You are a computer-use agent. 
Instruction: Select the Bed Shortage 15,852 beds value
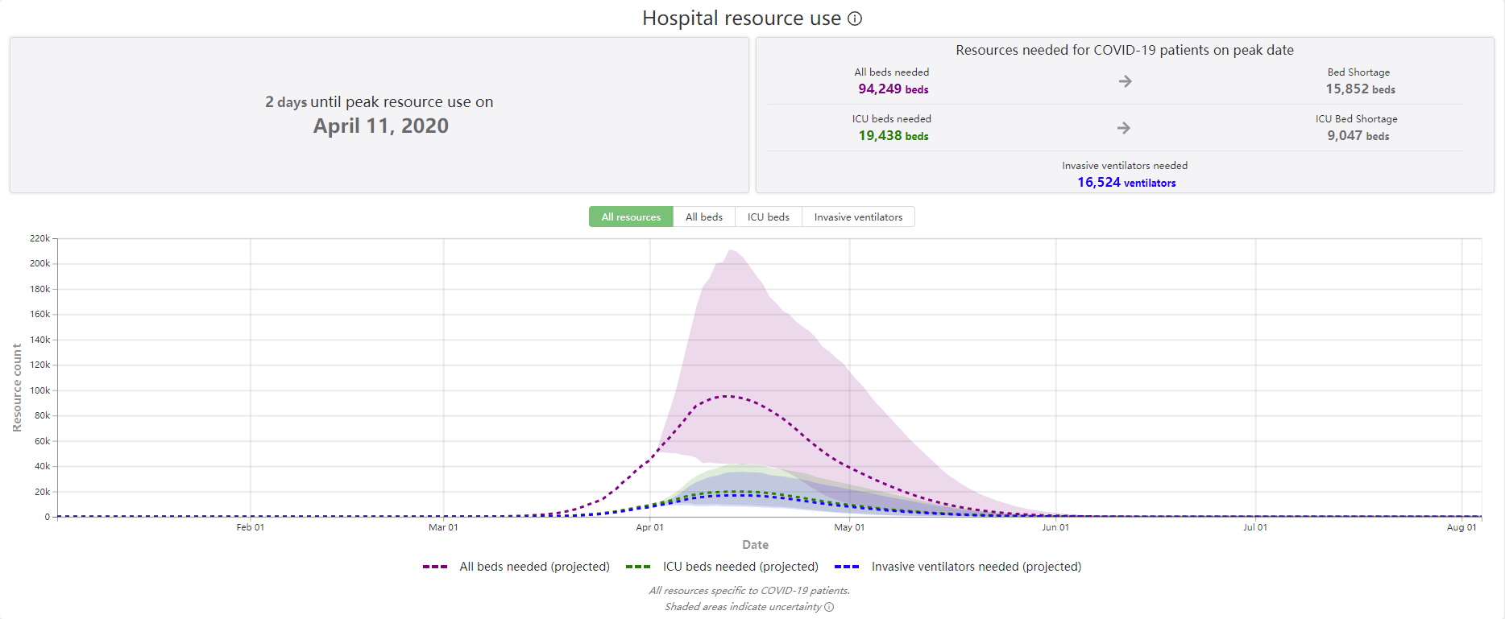1360,89
